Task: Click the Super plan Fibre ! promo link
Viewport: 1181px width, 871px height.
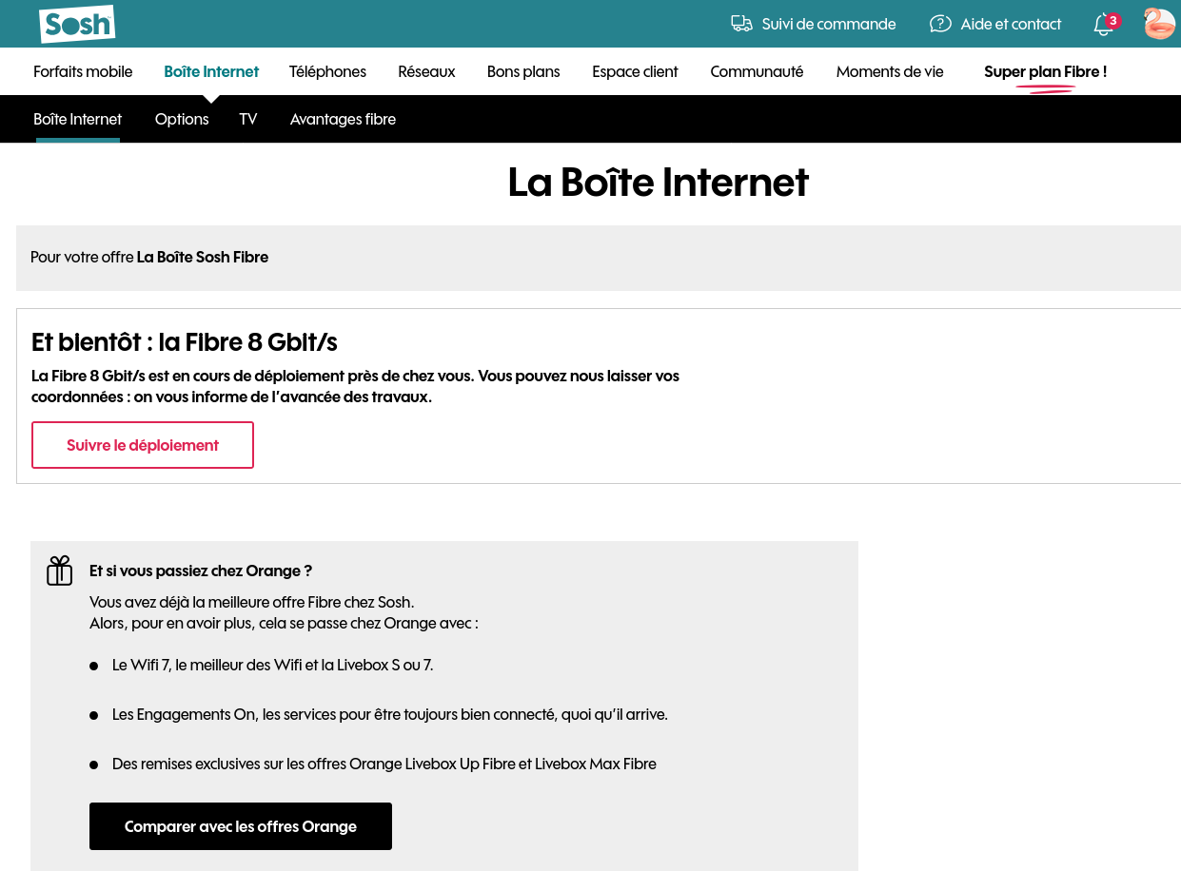Action: pos(1045,71)
